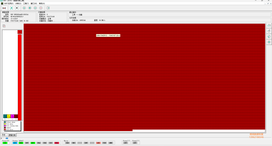
Task: Click the drive connection icon in toolbar
Action: 4,8
